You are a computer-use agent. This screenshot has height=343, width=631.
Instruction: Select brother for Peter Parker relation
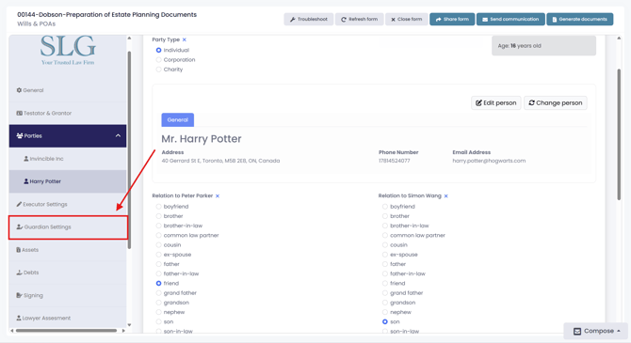(x=158, y=216)
